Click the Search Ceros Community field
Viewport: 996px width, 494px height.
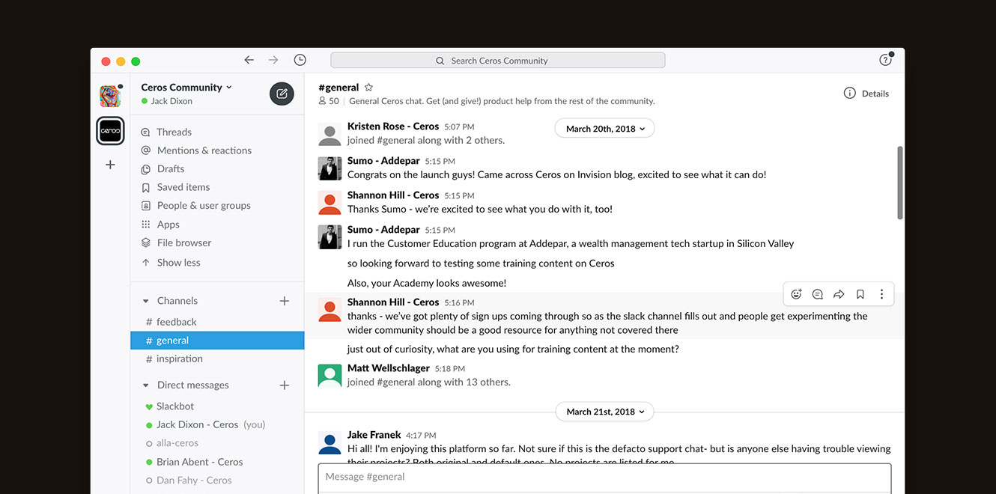click(498, 61)
